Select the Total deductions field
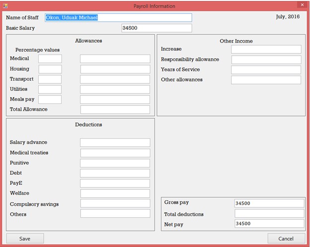310x247 pixels. coord(269,213)
